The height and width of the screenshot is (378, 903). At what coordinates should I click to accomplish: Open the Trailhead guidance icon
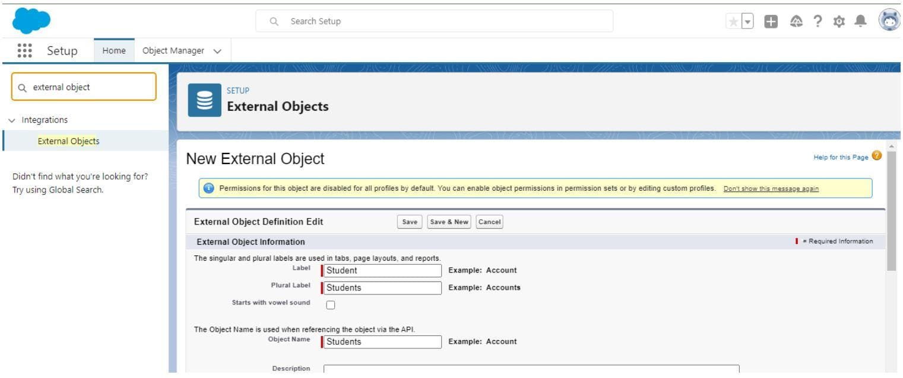[x=796, y=21]
